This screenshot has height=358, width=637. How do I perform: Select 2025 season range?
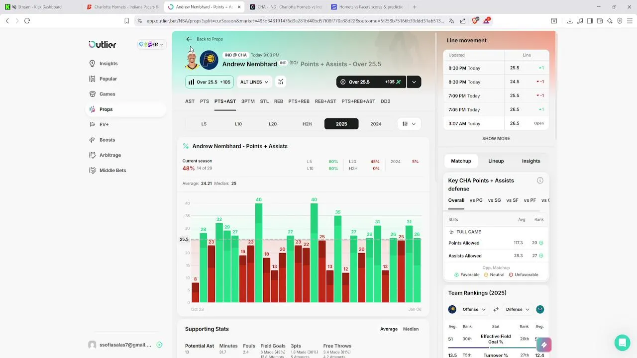(x=341, y=124)
